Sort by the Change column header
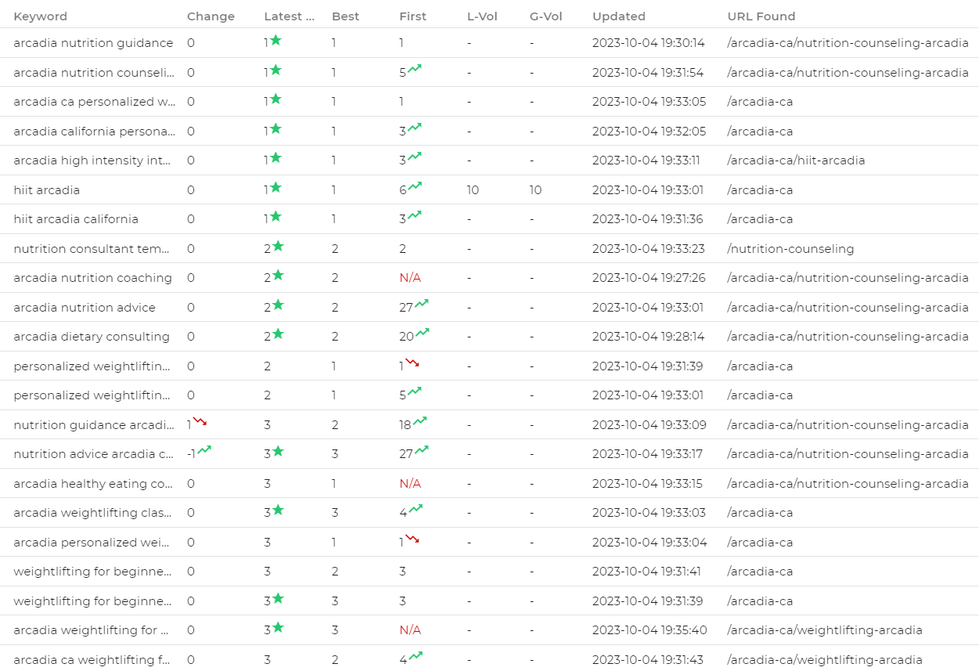 pyautogui.click(x=211, y=16)
